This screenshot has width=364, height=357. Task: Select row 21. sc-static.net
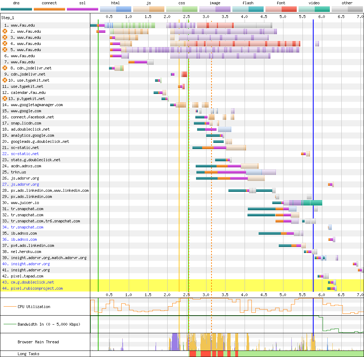click(21, 148)
